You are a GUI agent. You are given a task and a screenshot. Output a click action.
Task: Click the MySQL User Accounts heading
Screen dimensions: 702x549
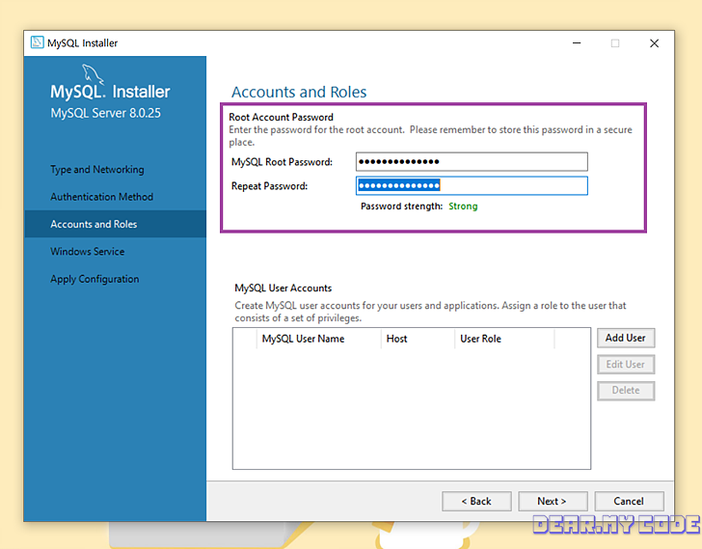coord(283,288)
